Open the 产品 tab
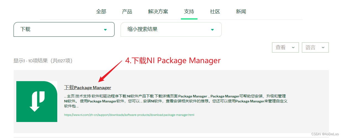 [x=127, y=12]
